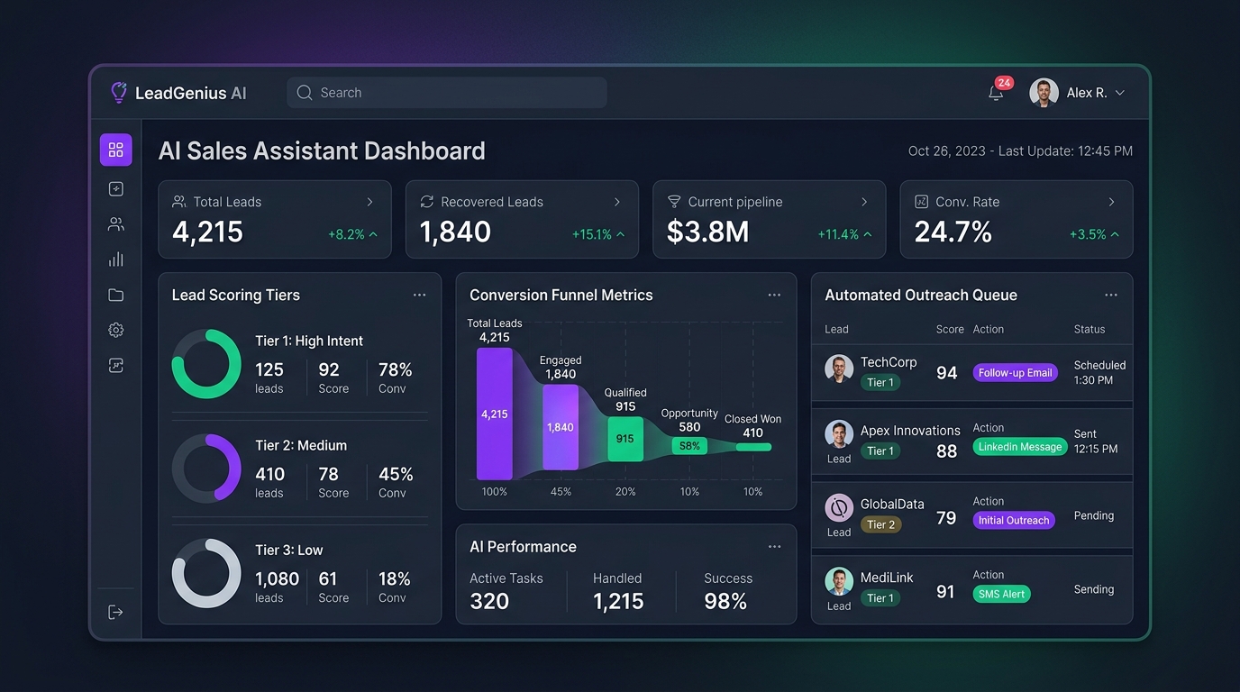Select the Engaged 1,840 funnel bar
Viewport: 1240px width, 692px height.
pyautogui.click(x=561, y=427)
